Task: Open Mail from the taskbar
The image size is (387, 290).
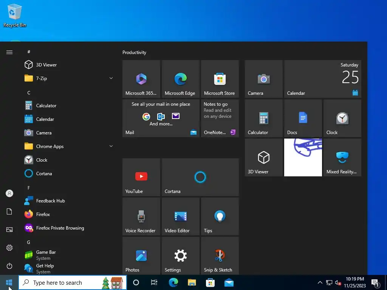Action: pos(229,282)
